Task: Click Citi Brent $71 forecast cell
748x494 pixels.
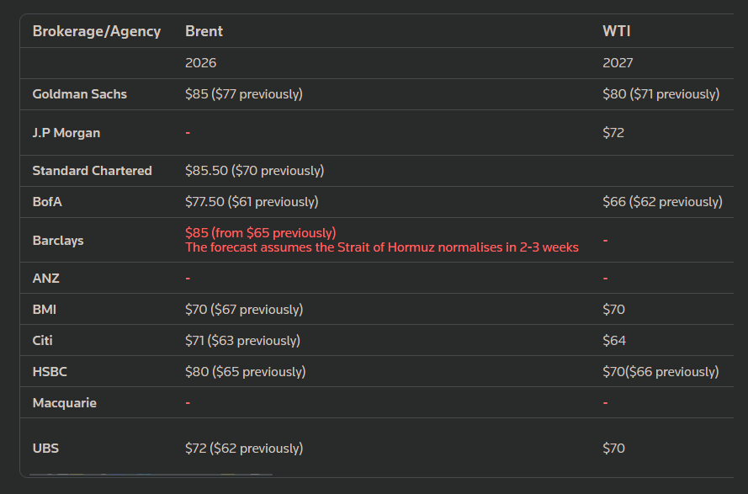Action: pos(242,341)
